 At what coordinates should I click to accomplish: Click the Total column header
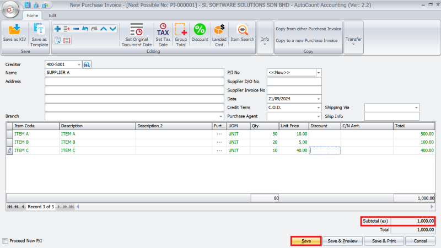414,126
